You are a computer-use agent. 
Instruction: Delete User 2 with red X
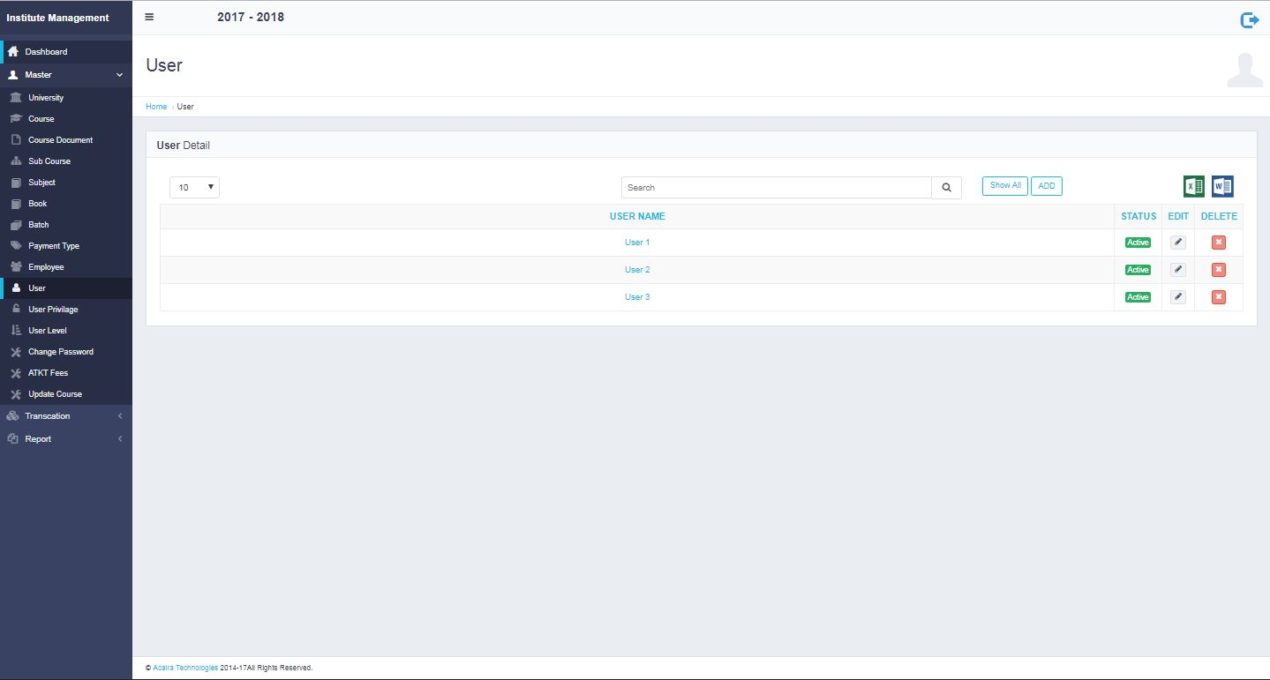coord(1218,270)
